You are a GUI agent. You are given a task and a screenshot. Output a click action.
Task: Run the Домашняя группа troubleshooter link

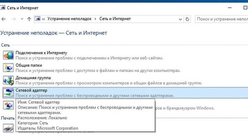coord(33,78)
